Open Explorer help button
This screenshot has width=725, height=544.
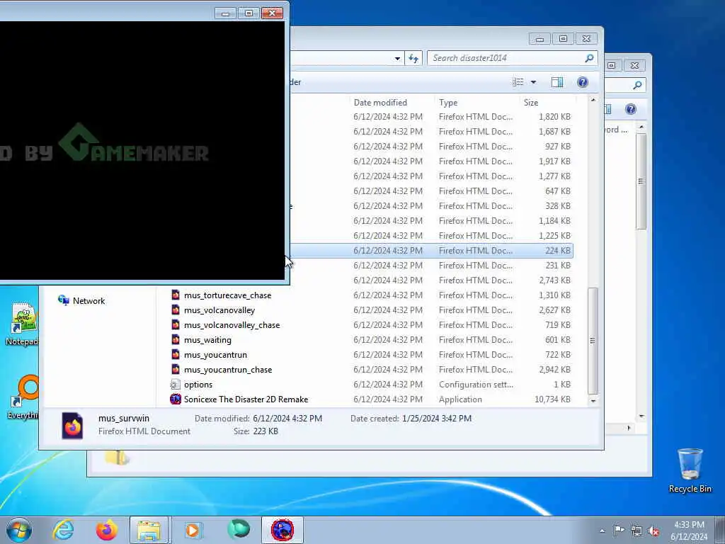[583, 82]
